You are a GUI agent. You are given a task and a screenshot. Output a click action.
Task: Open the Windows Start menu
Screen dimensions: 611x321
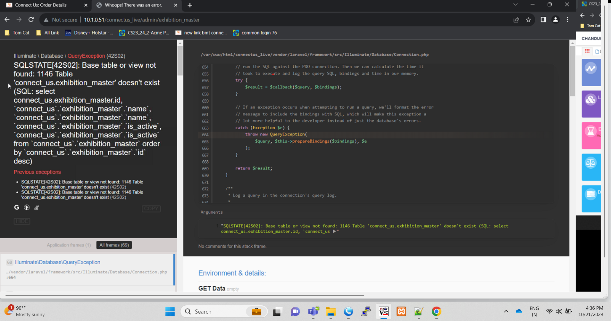[x=170, y=311]
